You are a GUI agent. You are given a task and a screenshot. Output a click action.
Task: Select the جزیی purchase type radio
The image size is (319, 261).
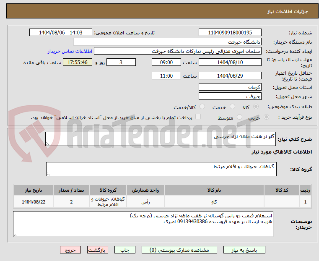pyautogui.click(x=266, y=117)
